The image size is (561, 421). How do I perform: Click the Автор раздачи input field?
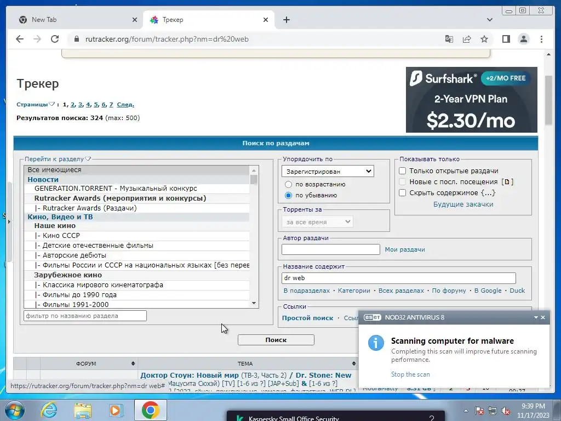click(x=330, y=249)
